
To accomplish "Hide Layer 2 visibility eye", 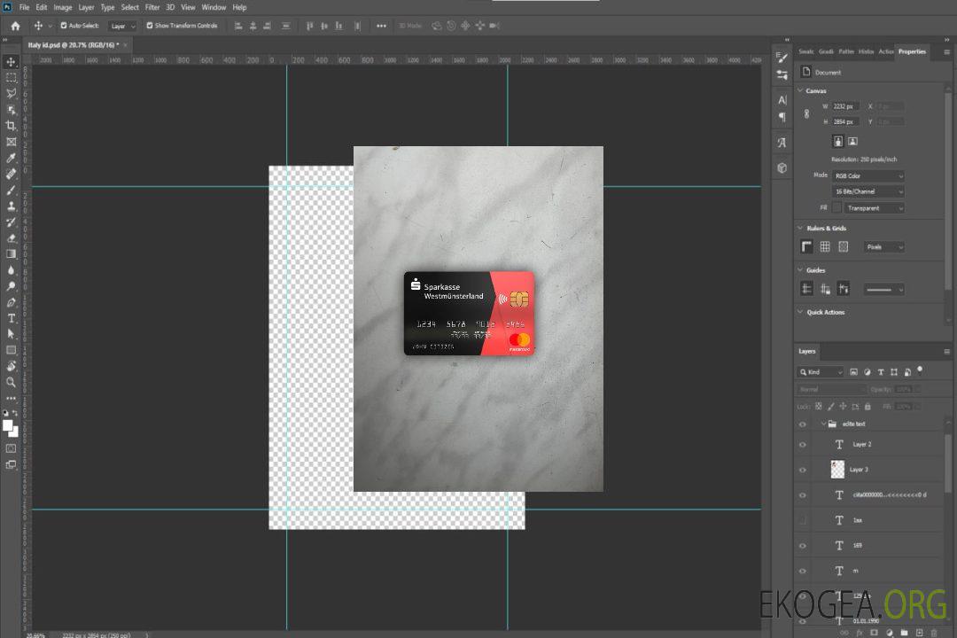I will point(803,445).
